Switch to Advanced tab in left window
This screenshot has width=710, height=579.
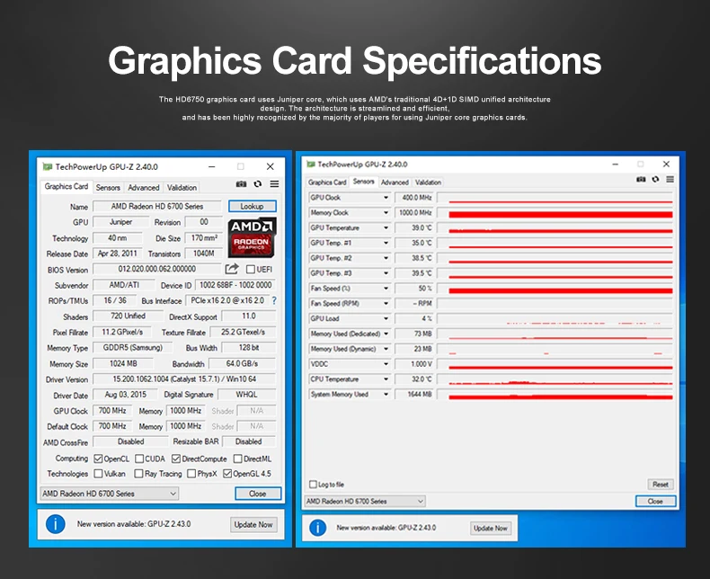click(x=144, y=188)
